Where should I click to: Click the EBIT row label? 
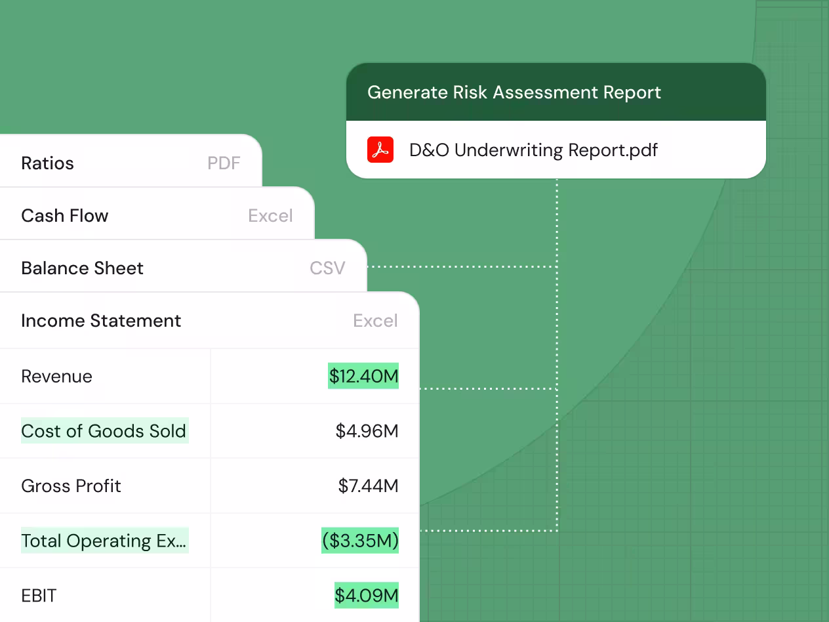(39, 596)
